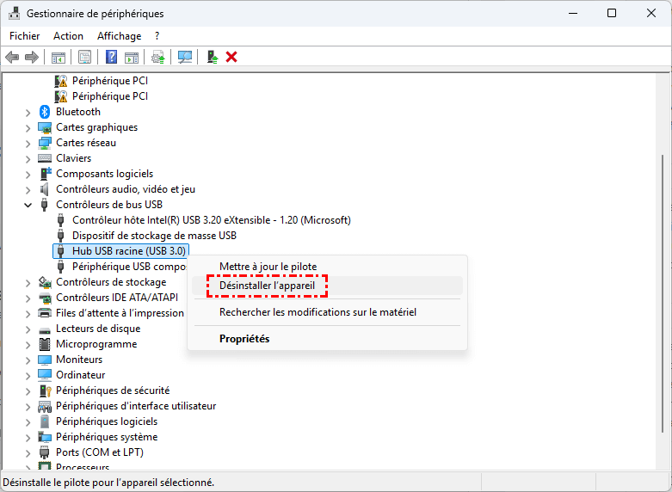Click the Properties sheet toolbar icon

tap(85, 57)
